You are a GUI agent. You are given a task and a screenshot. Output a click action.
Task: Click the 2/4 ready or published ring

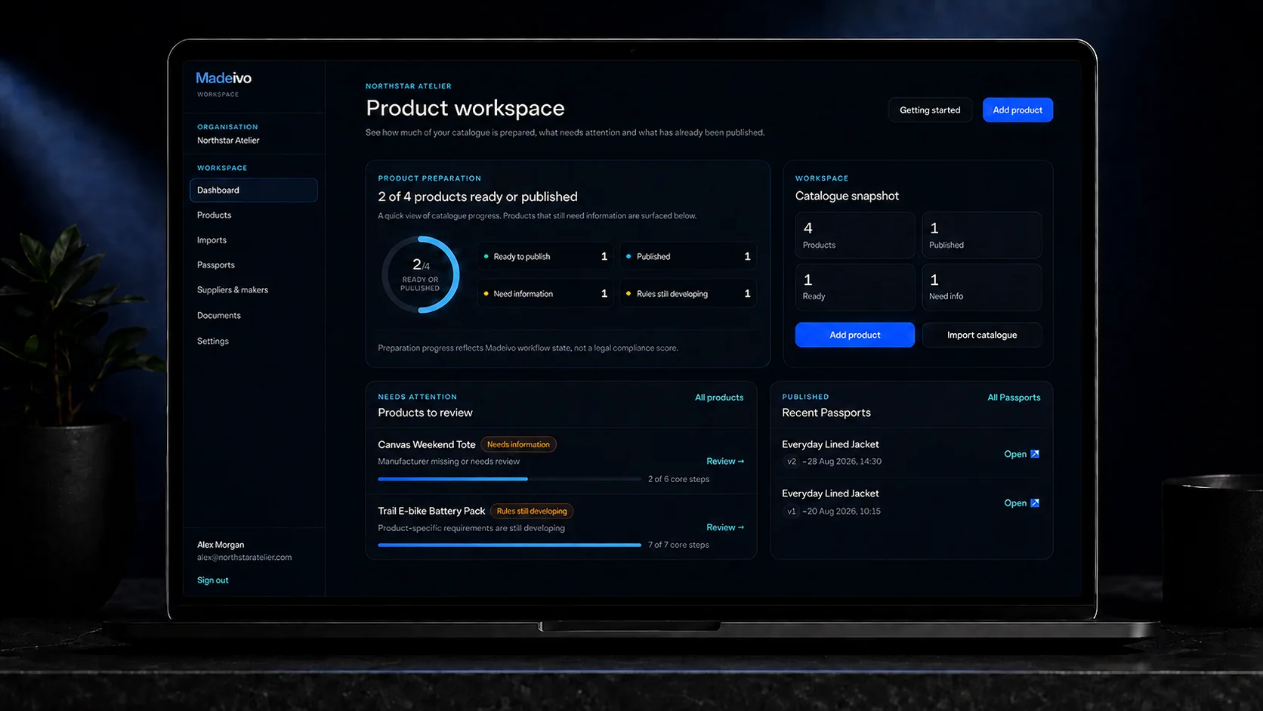pos(421,274)
